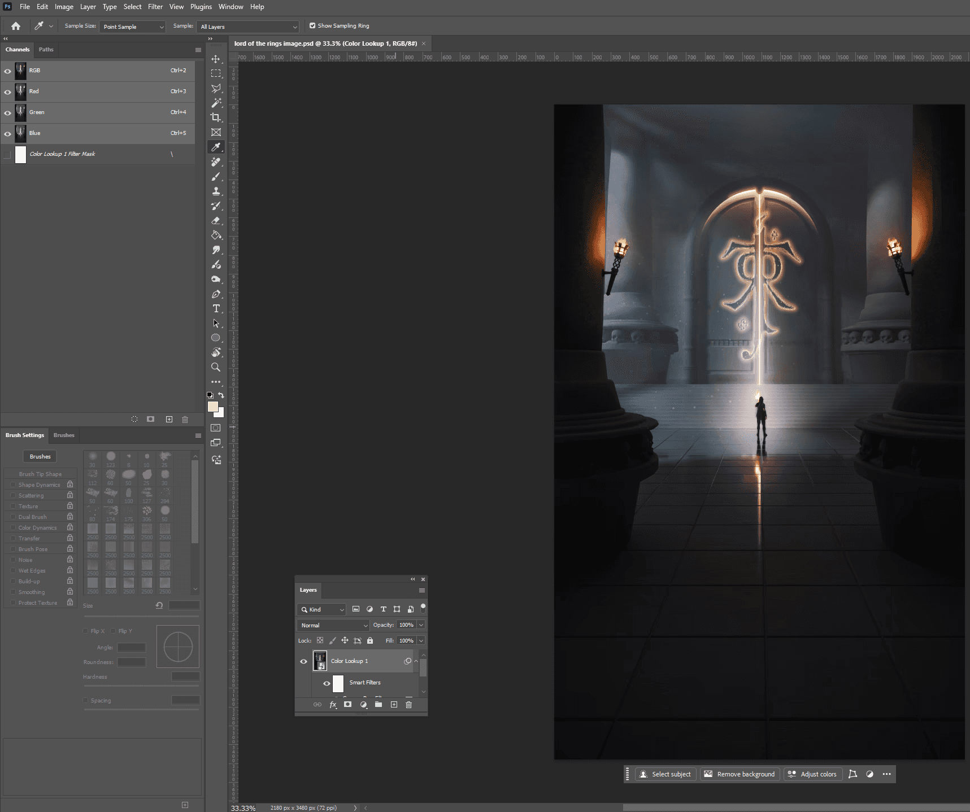Image resolution: width=970 pixels, height=812 pixels.
Task: Open the foreground color swatch
Action: 213,407
